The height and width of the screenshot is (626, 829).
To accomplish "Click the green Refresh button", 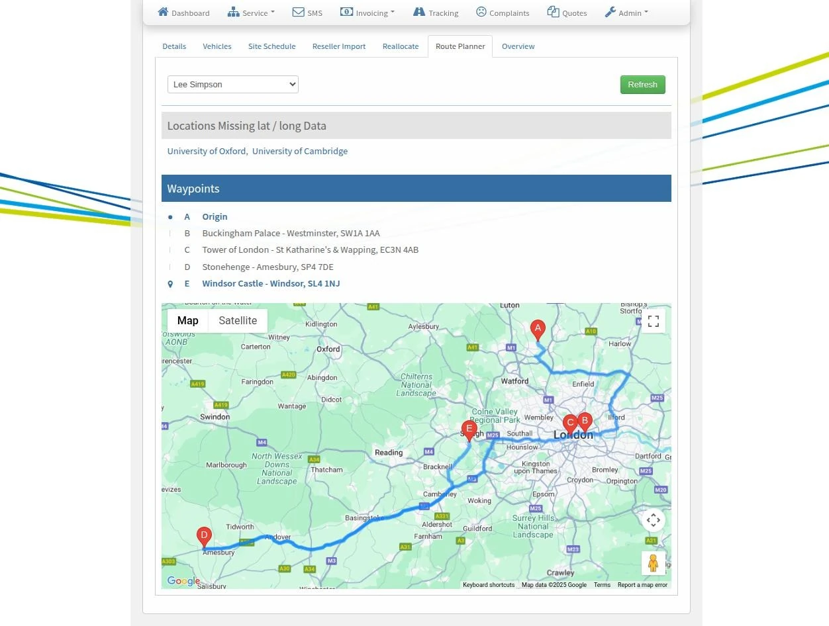I will pos(643,85).
